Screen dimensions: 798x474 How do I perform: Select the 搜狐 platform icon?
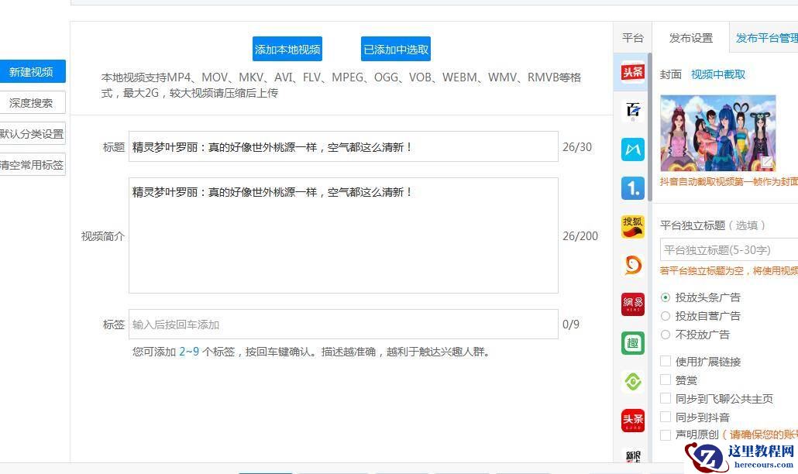[632, 226]
